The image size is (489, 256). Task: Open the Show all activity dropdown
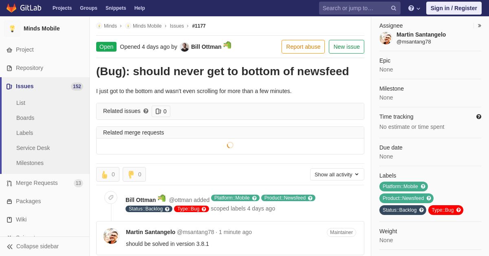click(x=337, y=174)
